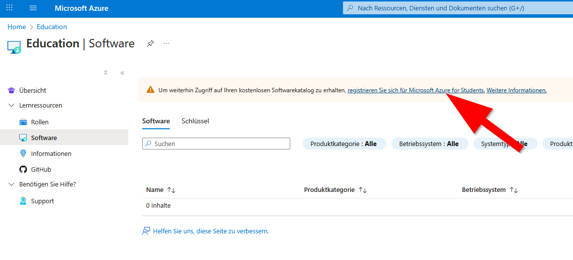Click the sidebar expand/collapse sort icon
This screenshot has width=573, height=260.
pyautogui.click(x=106, y=73)
